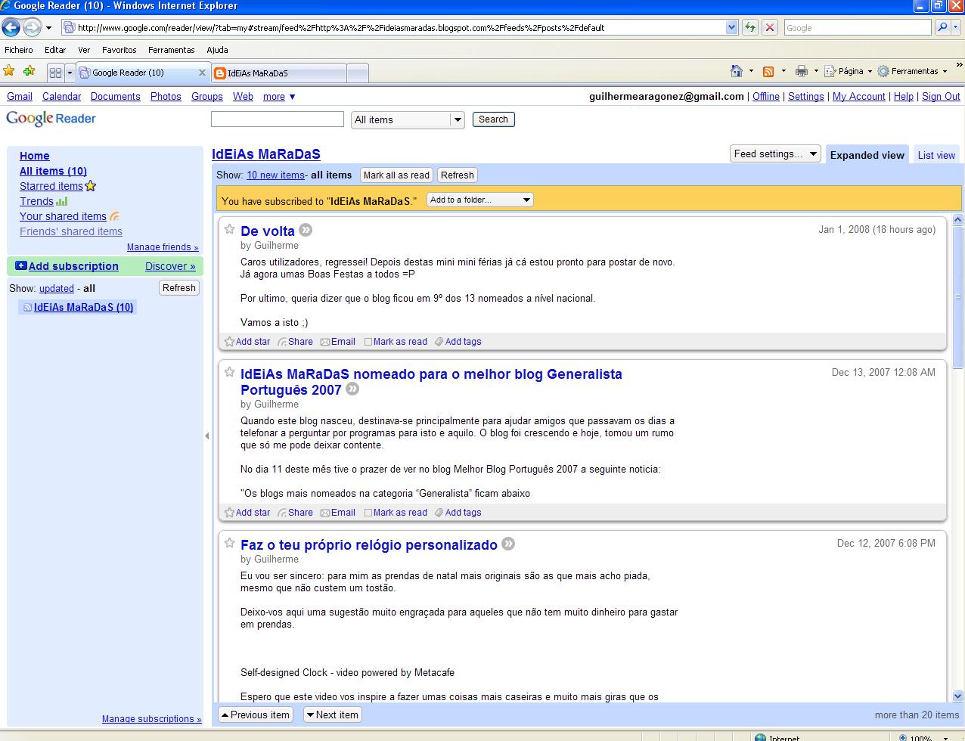The height and width of the screenshot is (741, 965).
Task: Switch to the IdEiAs MaRaDaS browser tab
Action: (x=278, y=73)
